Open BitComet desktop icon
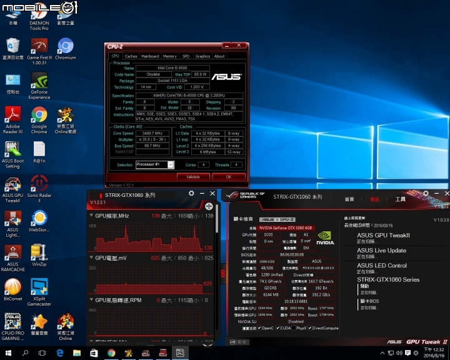 12,290
